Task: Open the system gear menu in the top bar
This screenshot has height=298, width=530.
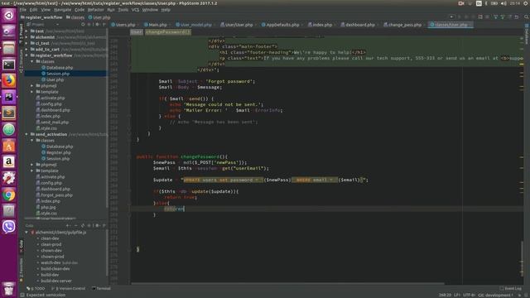Action: coord(526,3)
